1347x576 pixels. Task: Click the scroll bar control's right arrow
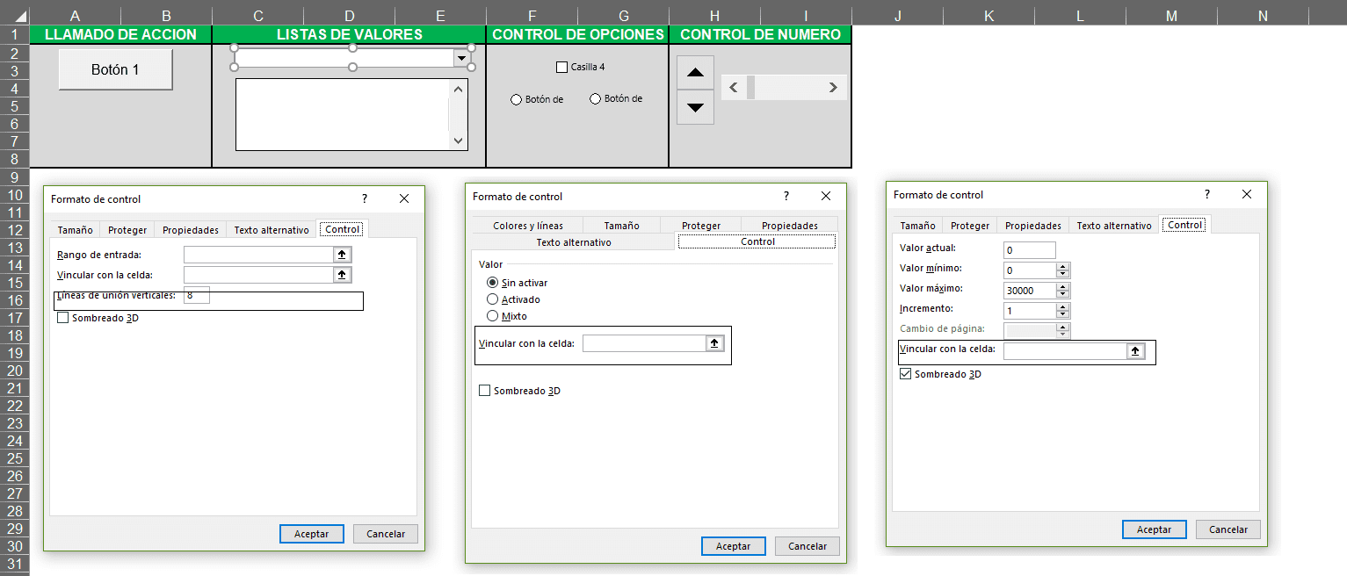833,87
